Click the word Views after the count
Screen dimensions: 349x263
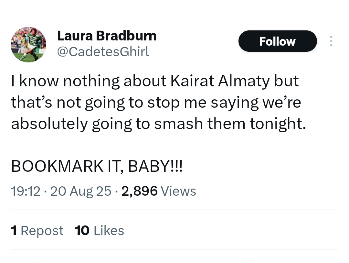tap(178, 191)
